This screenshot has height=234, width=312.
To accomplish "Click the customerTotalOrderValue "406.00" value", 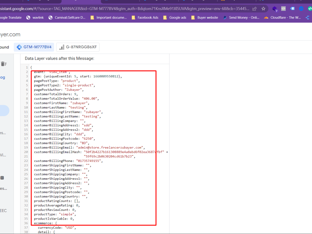I will (x=89, y=99).
